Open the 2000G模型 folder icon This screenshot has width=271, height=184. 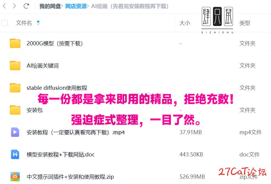click(15, 43)
